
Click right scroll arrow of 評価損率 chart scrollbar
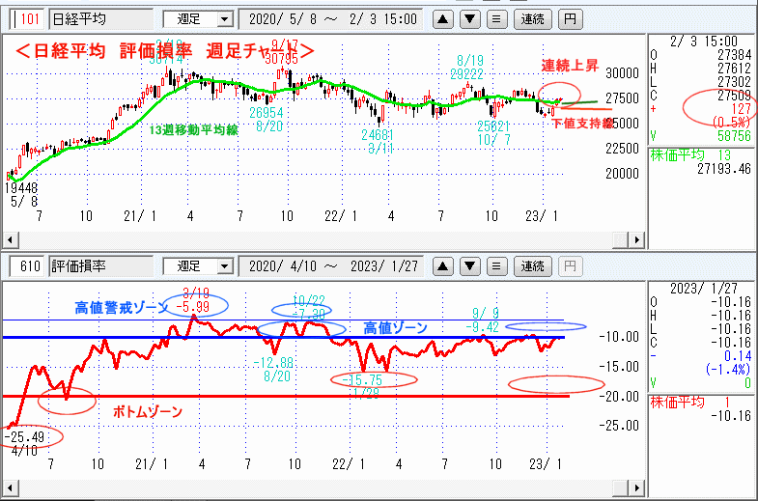(x=636, y=487)
